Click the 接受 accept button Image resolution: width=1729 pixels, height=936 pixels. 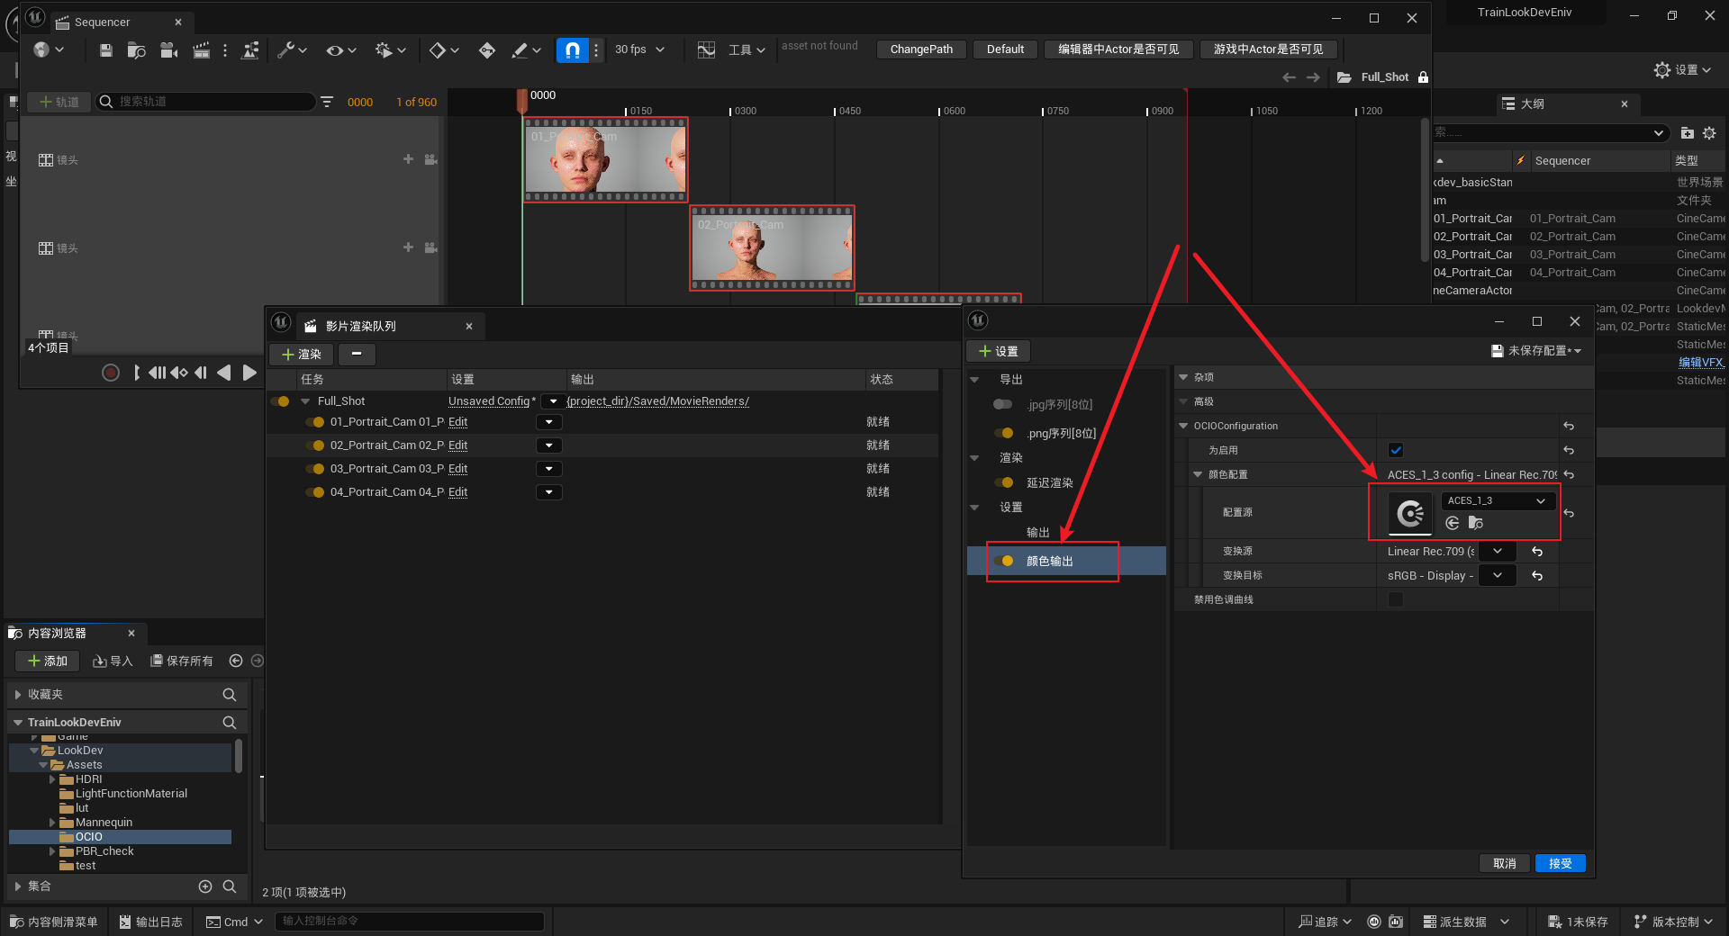pyautogui.click(x=1560, y=863)
